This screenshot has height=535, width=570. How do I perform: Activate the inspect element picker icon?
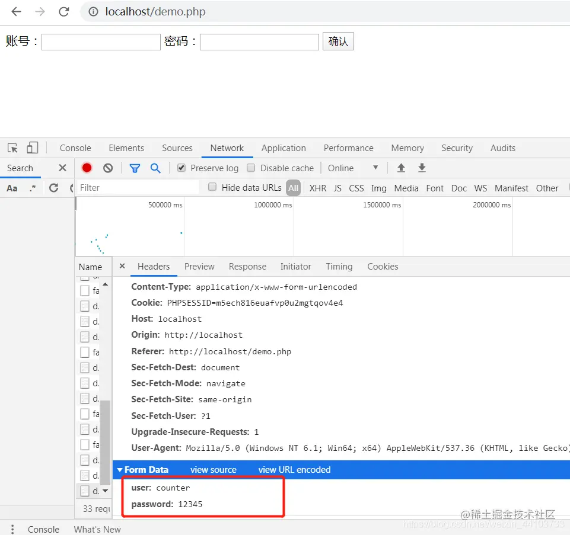[12, 148]
